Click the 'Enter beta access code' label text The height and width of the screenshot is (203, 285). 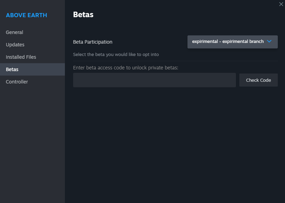tap(125, 68)
